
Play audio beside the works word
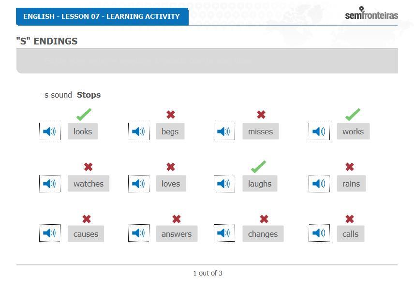point(319,131)
